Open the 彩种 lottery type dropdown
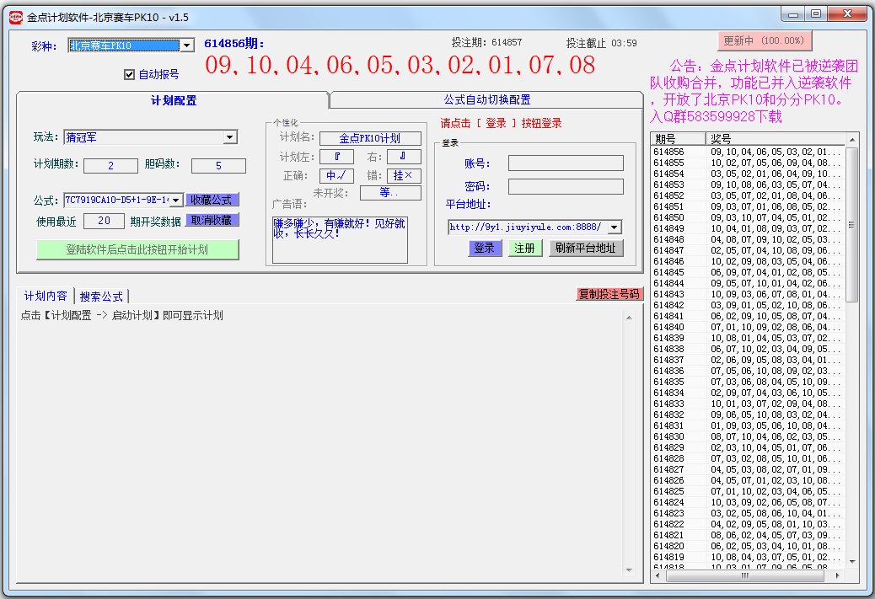875x599 pixels. pyautogui.click(x=187, y=45)
